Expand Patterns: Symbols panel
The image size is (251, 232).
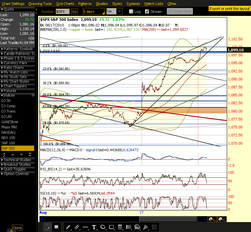click(17, 49)
